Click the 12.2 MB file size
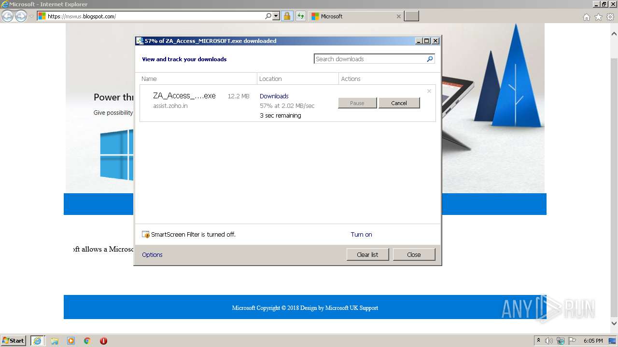 (x=239, y=96)
